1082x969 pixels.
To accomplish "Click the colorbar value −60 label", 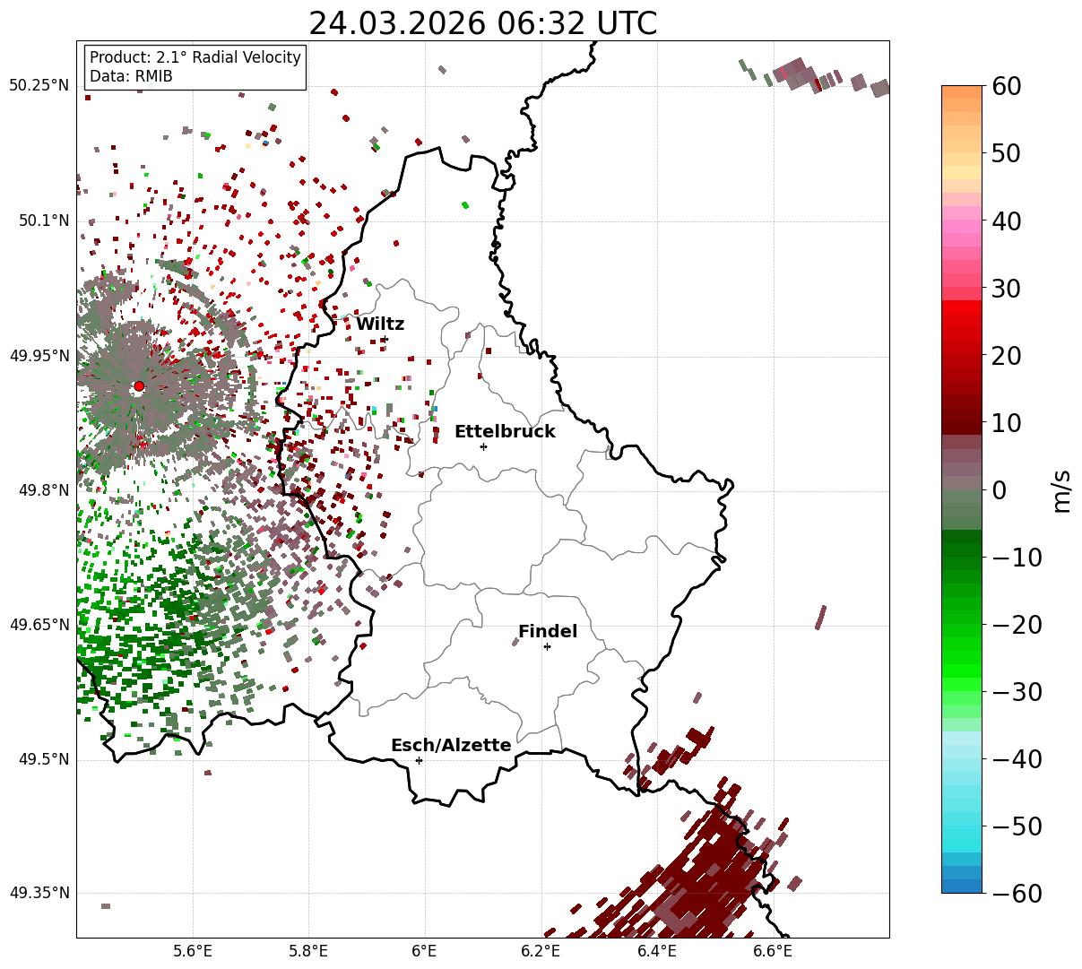I will pos(1017,894).
